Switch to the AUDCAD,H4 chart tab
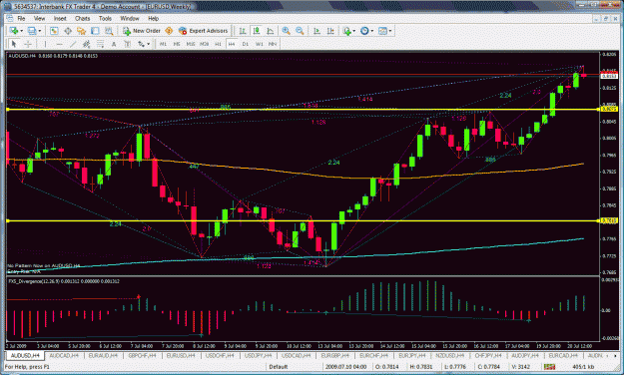 click(64, 355)
